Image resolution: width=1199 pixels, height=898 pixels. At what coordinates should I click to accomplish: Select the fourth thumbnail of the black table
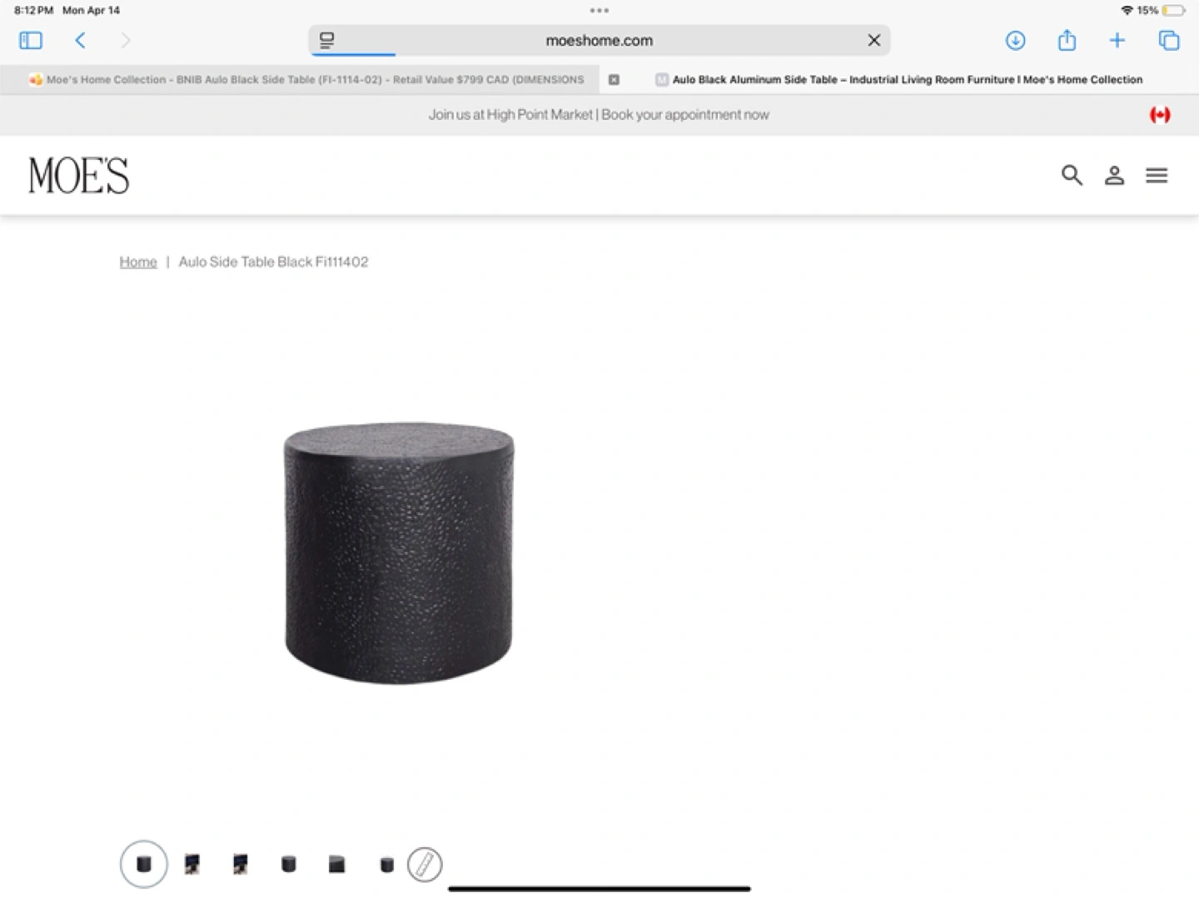[289, 864]
